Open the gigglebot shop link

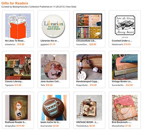point(45,44)
